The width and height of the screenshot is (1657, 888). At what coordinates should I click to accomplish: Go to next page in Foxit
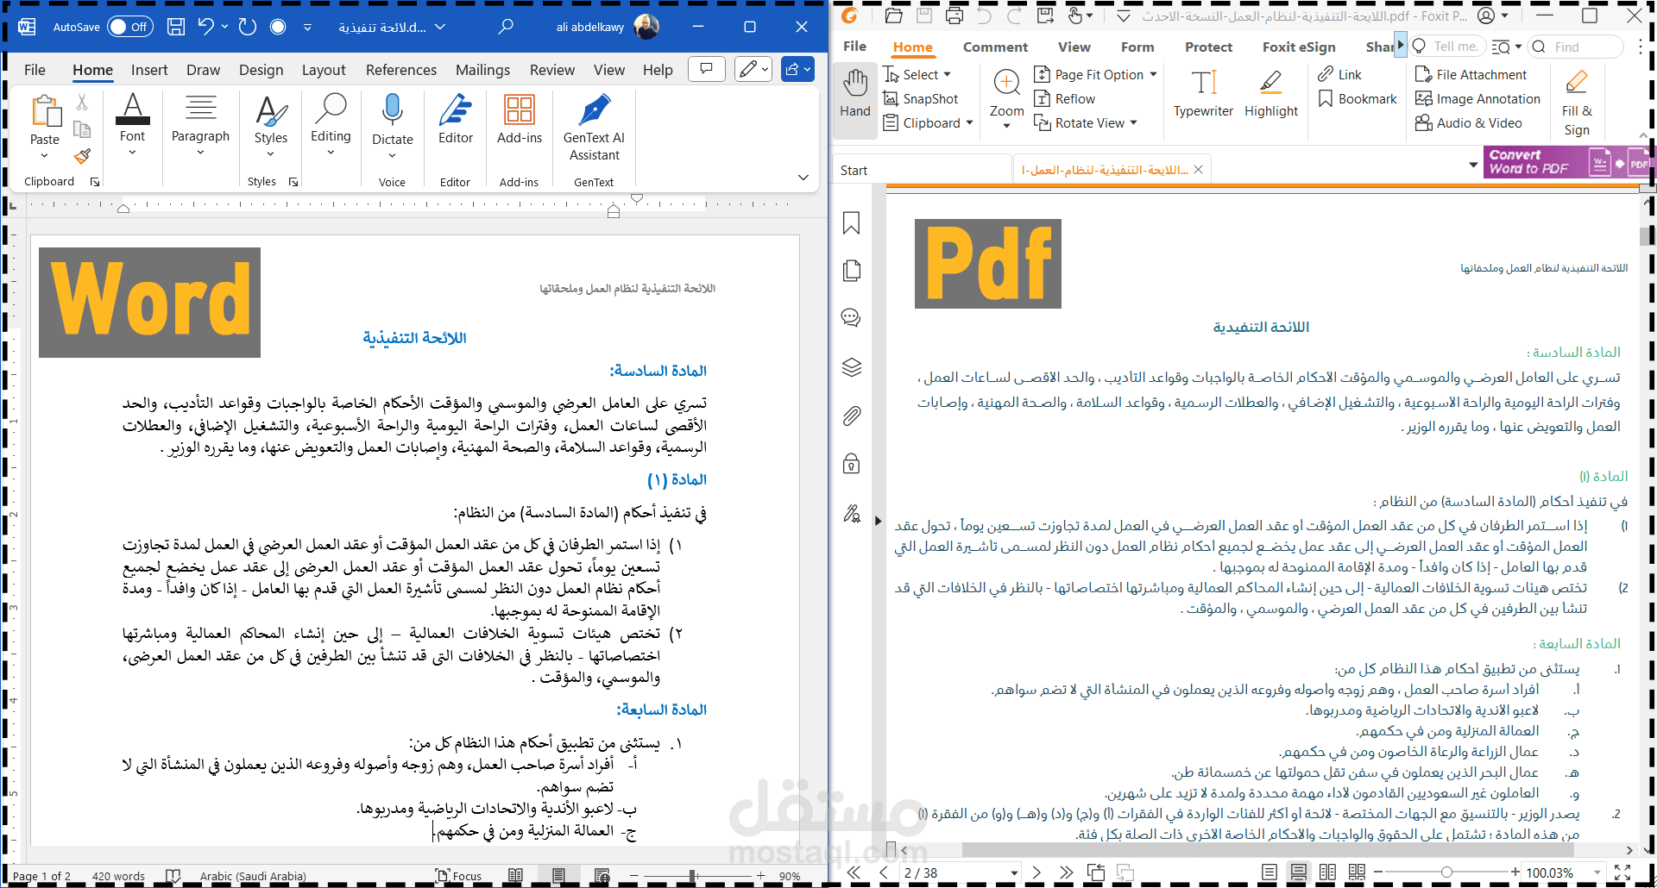1036,872
